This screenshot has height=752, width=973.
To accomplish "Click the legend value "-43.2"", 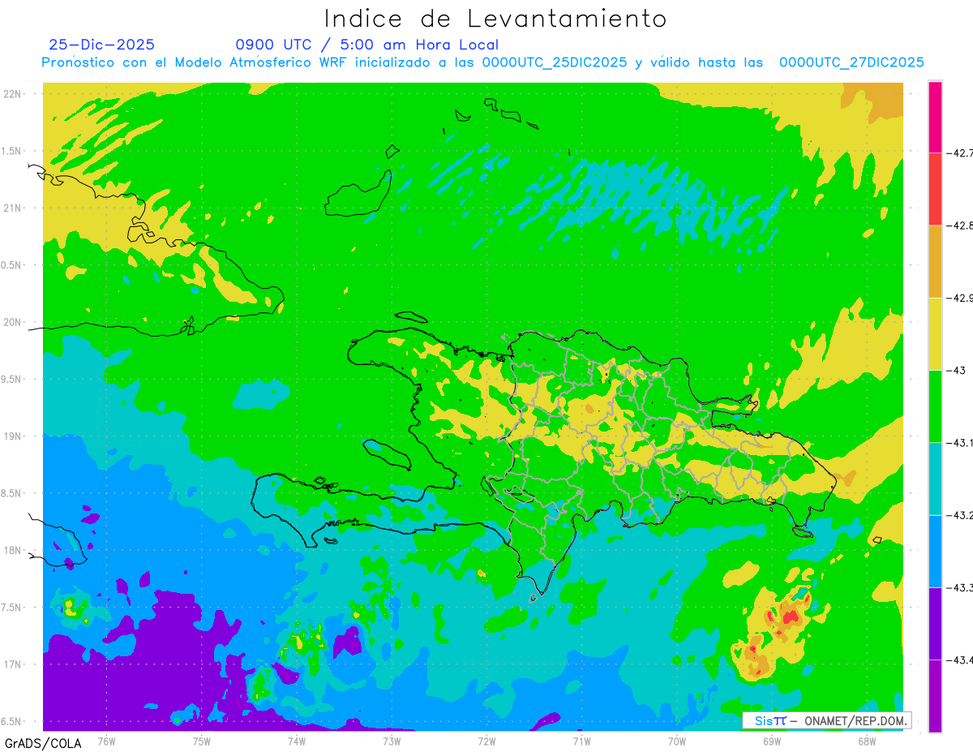I will [x=959, y=514].
